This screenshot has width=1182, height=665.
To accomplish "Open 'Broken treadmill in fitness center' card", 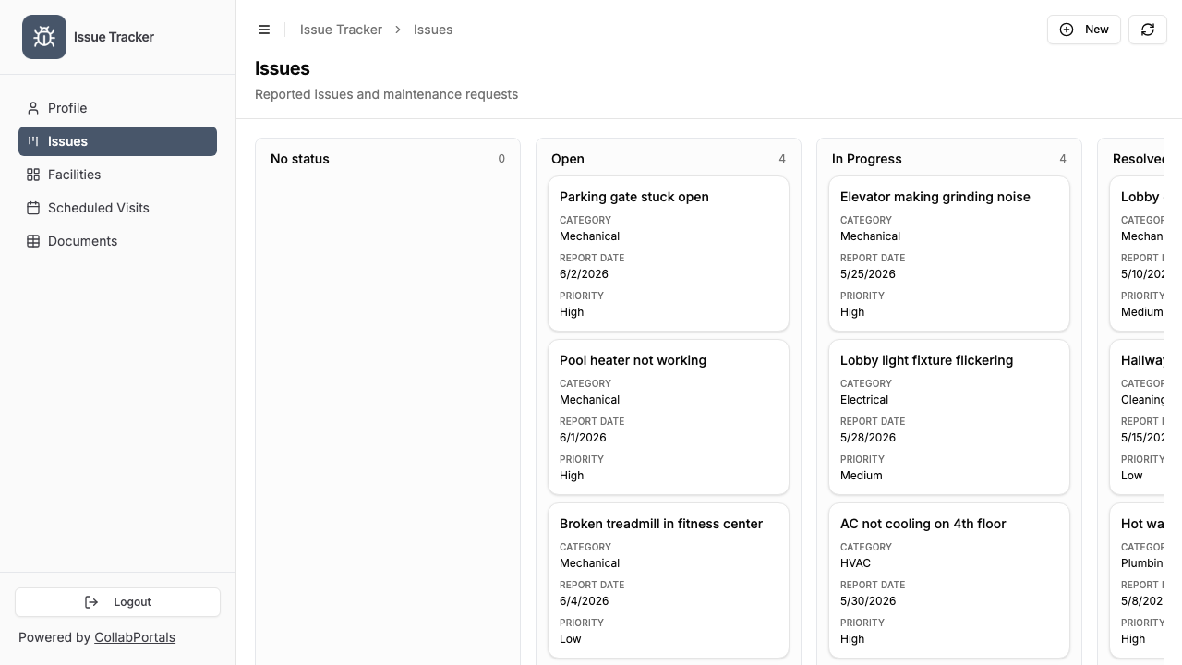I will 669,581.
